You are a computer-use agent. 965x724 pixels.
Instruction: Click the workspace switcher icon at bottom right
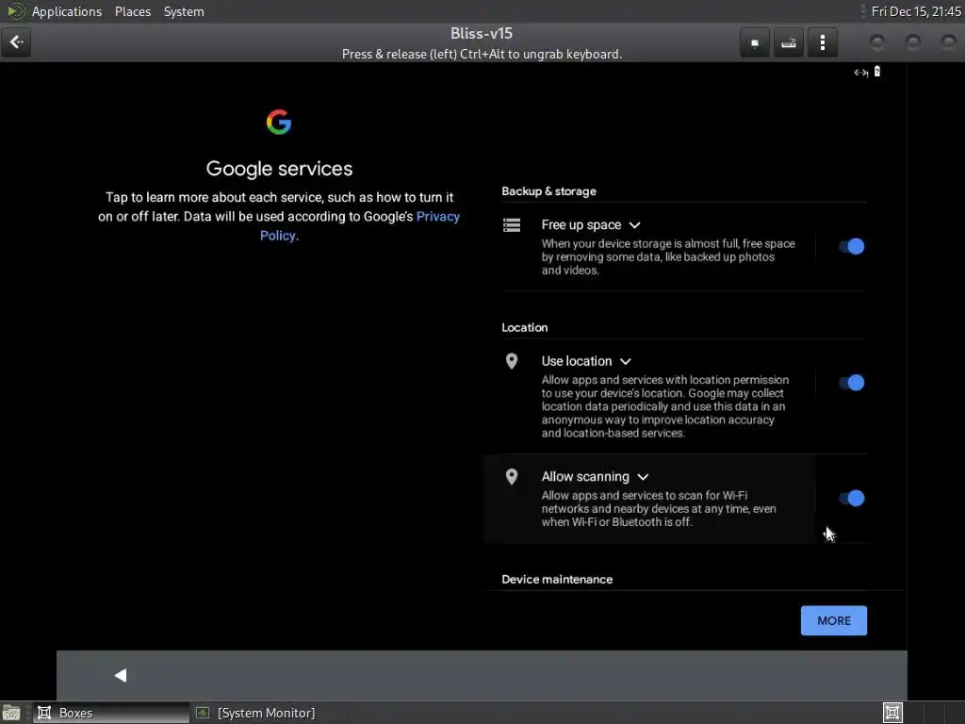coord(892,713)
